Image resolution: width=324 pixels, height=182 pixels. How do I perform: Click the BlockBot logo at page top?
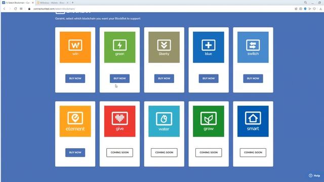(73, 13)
